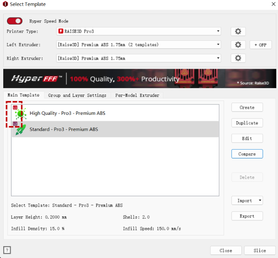Expand the Right Extruder material dropdown
Viewport: 278px width, 258px height.
click(x=218, y=58)
